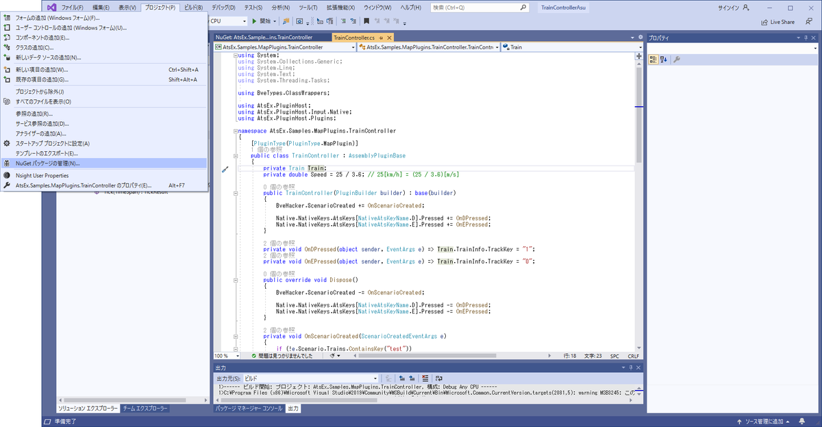Select サービス参照の追加 menu entry
The width and height of the screenshot is (822, 427).
point(104,123)
